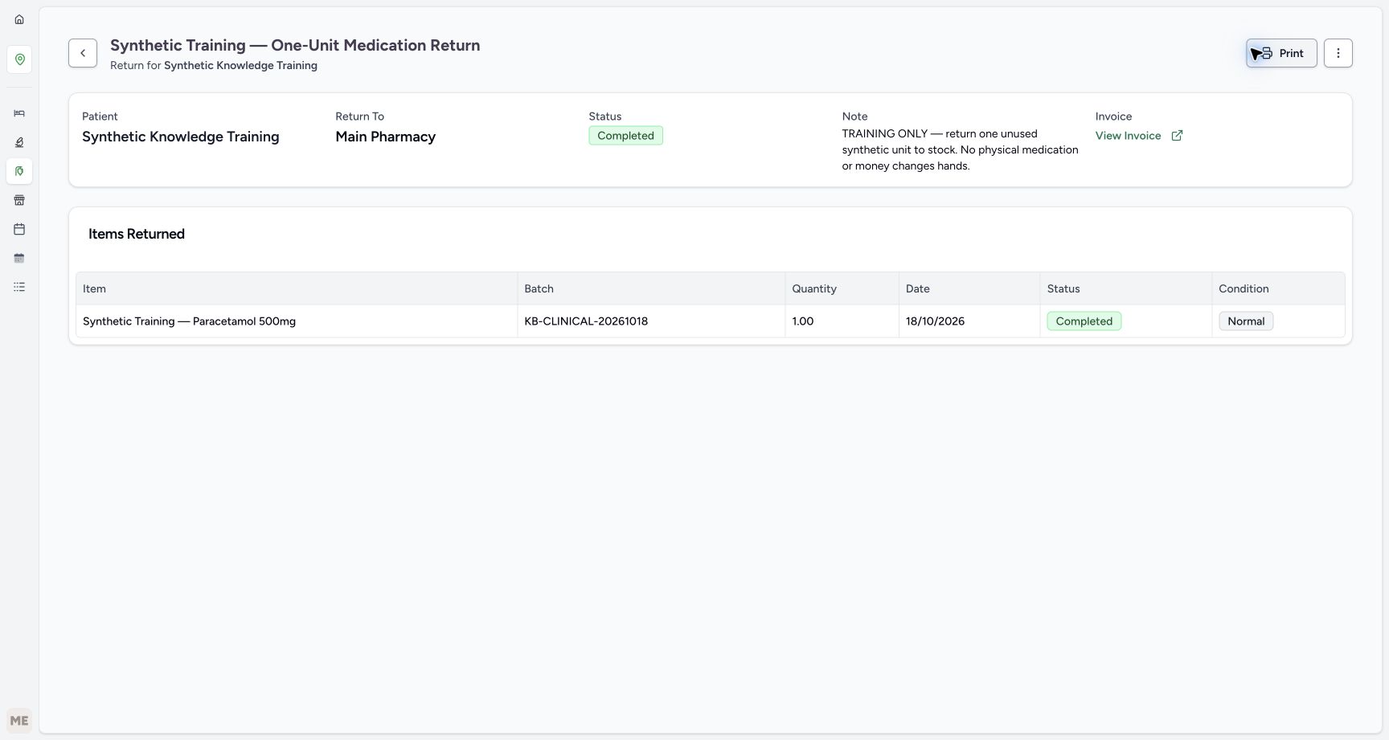This screenshot has width=1389, height=740.
Task: Click patient name Synthetic Knowledge Training in summary card
Action: [181, 137]
